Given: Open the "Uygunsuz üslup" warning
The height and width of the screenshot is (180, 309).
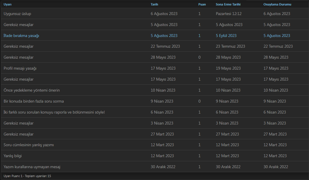Looking at the screenshot, I should (x=17, y=14).
